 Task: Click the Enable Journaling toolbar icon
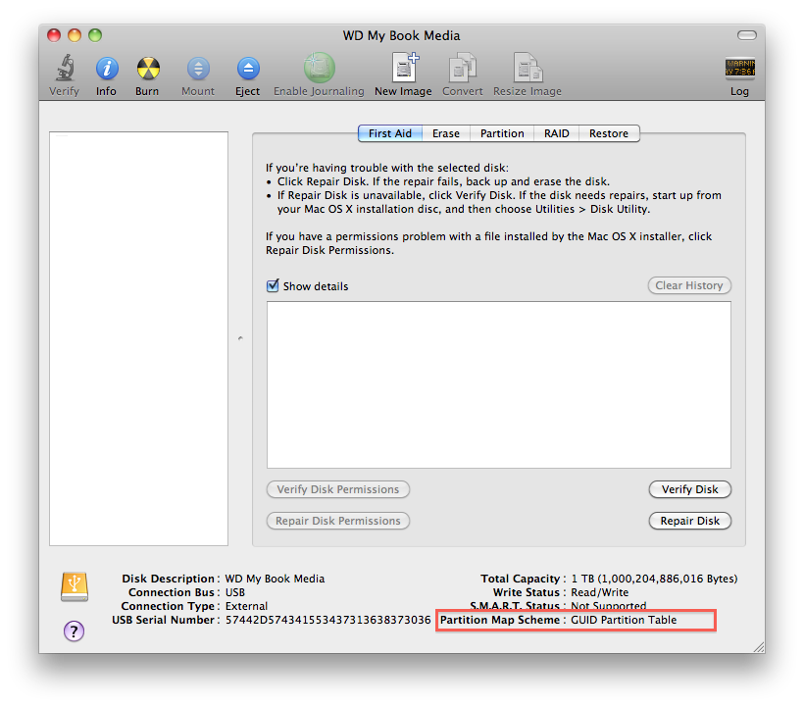[319, 68]
